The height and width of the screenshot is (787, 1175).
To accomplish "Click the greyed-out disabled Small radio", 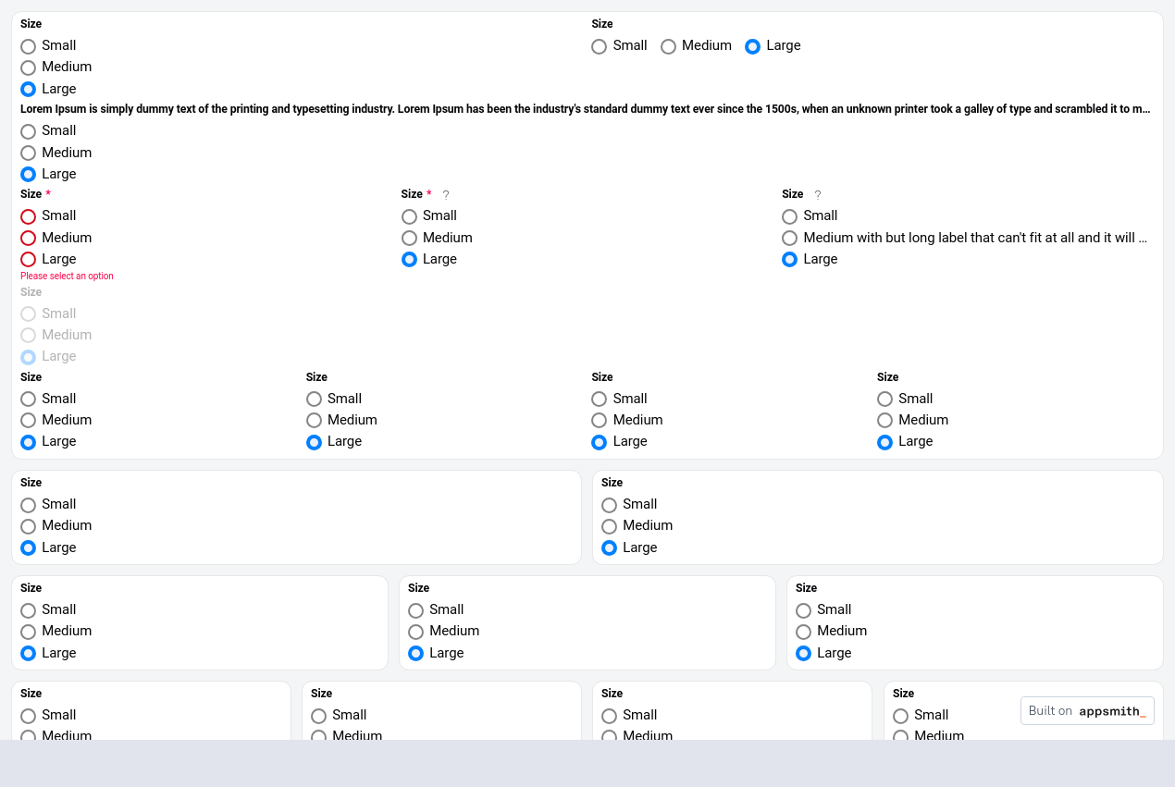I will [x=29, y=314].
